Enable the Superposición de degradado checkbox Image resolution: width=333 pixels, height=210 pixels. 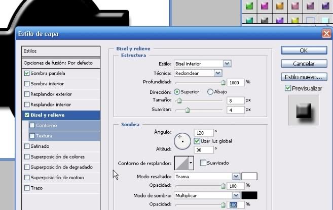click(x=27, y=167)
